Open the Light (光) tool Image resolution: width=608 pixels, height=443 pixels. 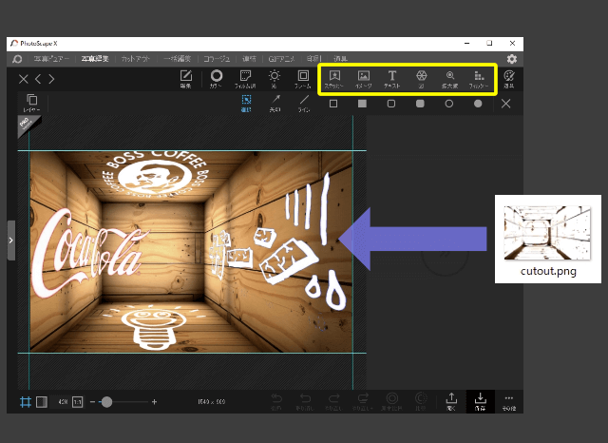click(275, 79)
